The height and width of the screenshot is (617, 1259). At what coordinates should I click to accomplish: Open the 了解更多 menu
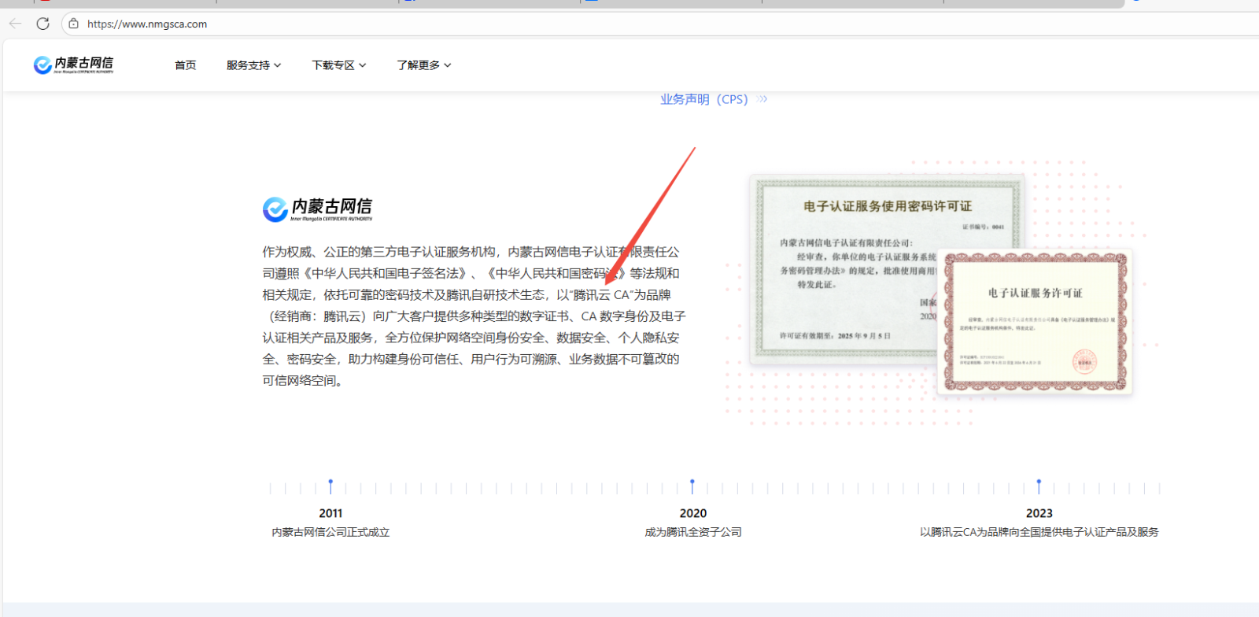(423, 65)
